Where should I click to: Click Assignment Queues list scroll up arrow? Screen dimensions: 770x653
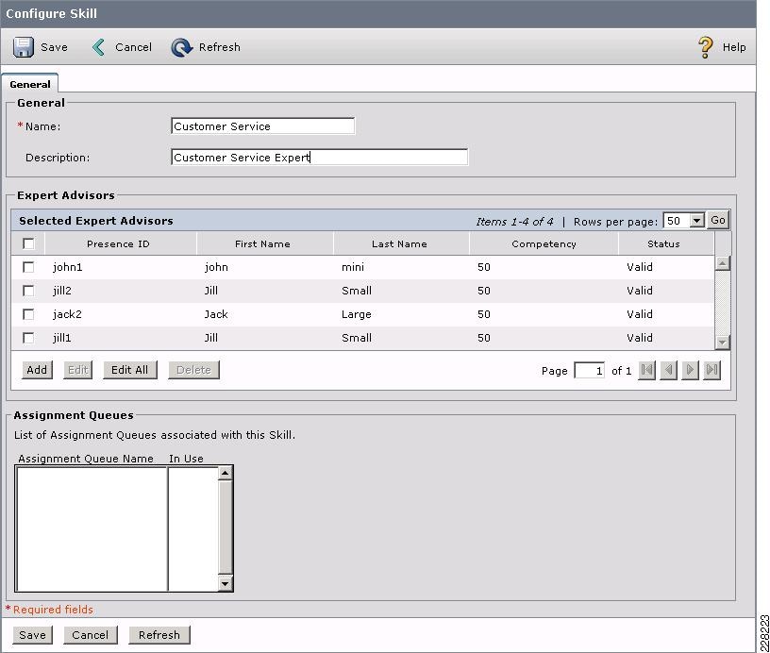pyautogui.click(x=225, y=473)
